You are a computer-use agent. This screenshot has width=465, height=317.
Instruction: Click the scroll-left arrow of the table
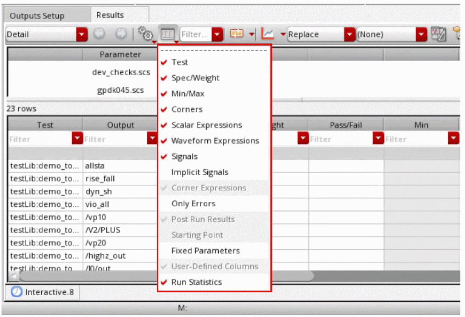14,276
